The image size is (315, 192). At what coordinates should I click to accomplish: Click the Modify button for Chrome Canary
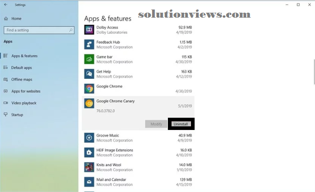pos(156,124)
